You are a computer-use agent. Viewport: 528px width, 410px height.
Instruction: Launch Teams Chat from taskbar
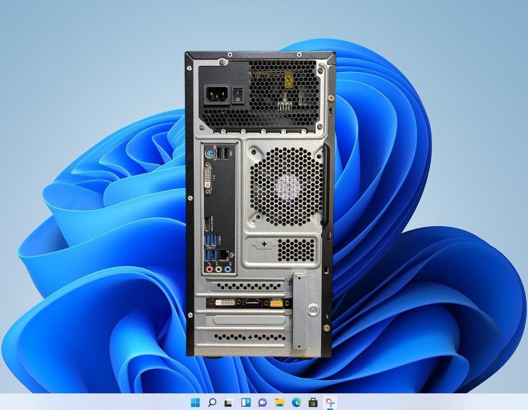coord(263,402)
